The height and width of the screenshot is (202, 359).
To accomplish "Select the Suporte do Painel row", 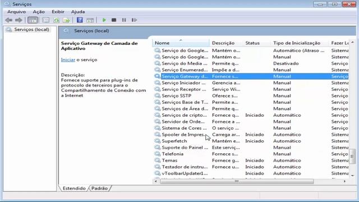I will pos(251,148).
